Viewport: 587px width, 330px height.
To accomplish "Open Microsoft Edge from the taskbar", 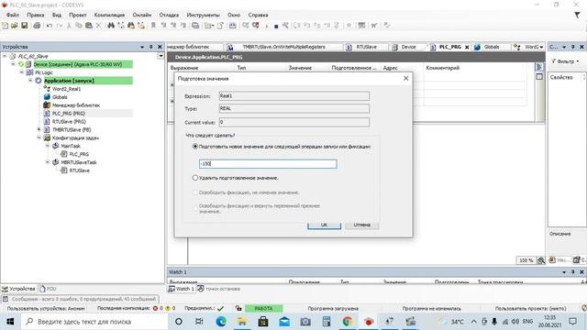I will click(x=221, y=322).
